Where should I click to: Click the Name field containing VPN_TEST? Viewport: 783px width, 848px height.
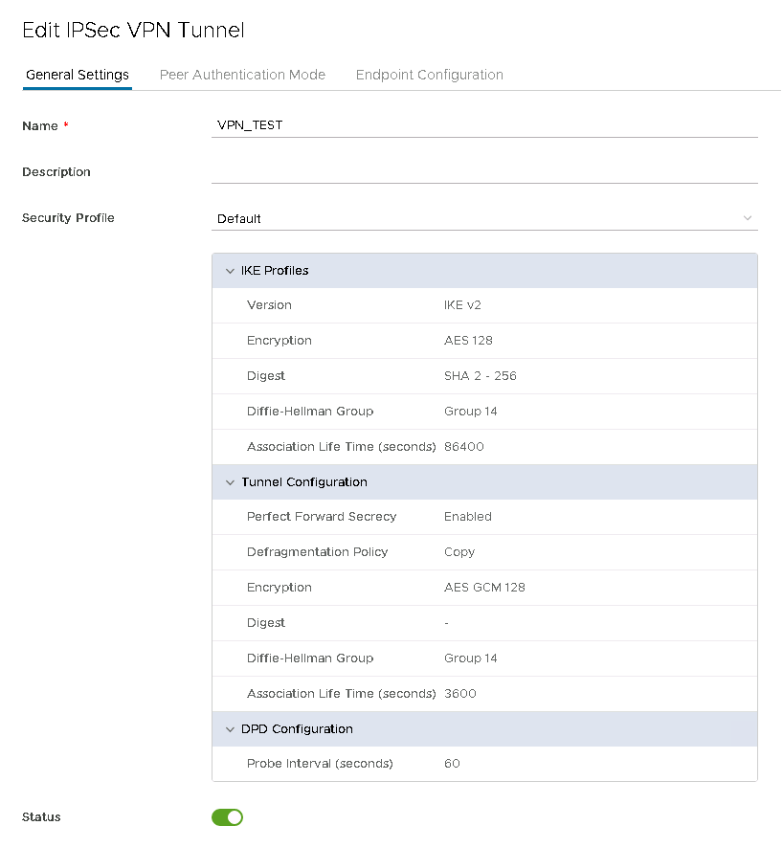click(x=483, y=125)
